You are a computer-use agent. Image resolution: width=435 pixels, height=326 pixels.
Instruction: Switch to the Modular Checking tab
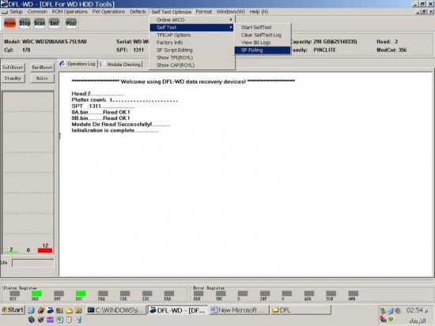coord(121,64)
